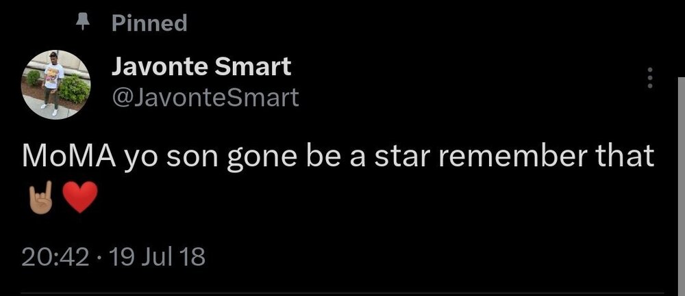Open the 20:42 timestamp
685x296 pixels.
click(55, 257)
